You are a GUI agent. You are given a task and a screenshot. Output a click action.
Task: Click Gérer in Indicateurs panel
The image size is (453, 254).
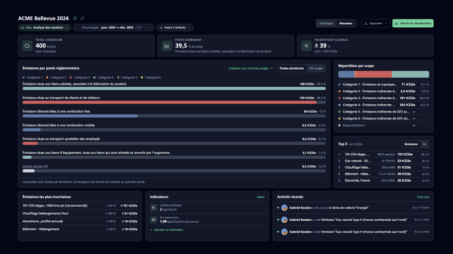coord(261,197)
